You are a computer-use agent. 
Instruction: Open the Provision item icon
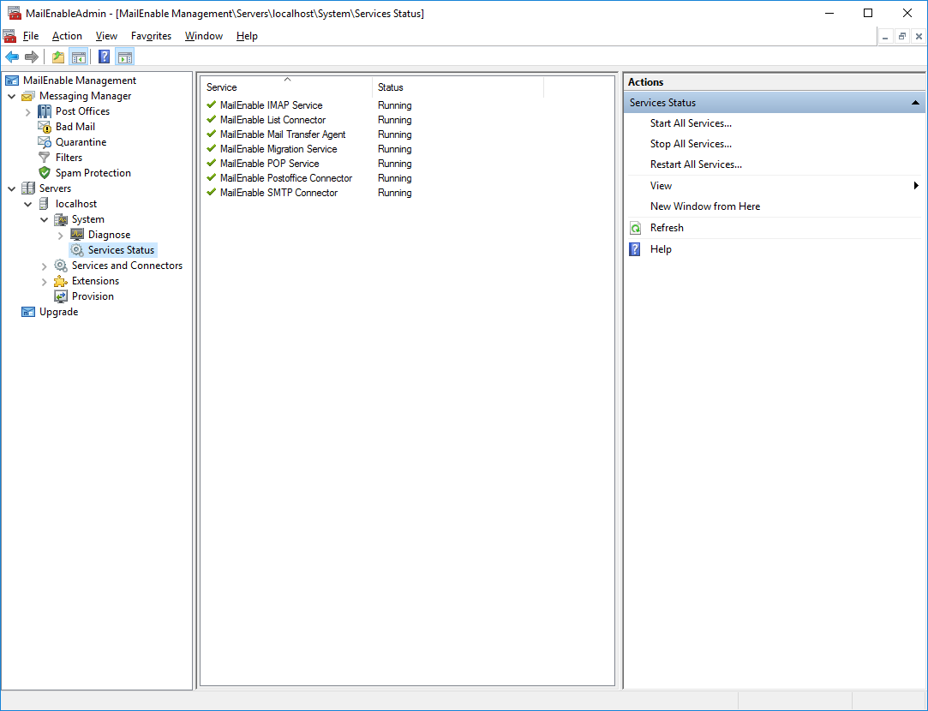point(61,296)
